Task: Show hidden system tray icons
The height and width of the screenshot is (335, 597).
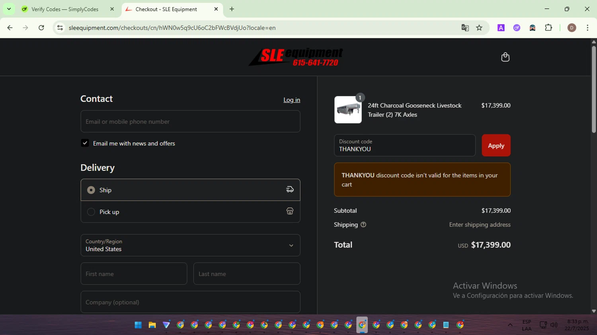Action: [510, 325]
